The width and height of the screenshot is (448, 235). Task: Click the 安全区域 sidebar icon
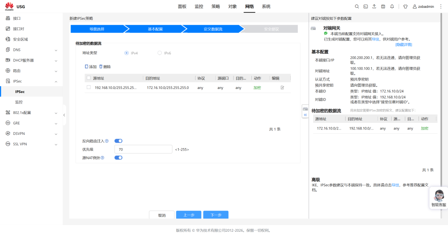coord(8,39)
